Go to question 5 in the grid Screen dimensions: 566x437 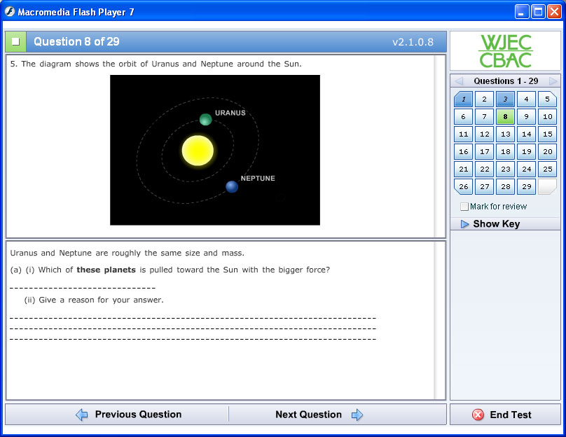[547, 99]
